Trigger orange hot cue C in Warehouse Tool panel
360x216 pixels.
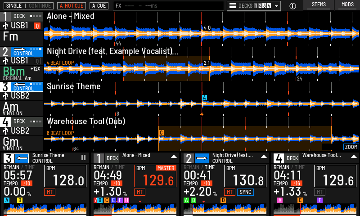click(x=300, y=200)
